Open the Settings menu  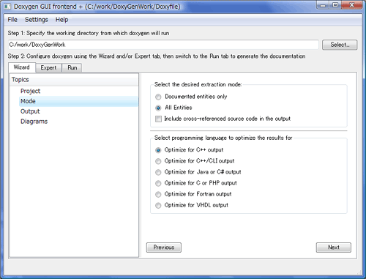tap(37, 20)
